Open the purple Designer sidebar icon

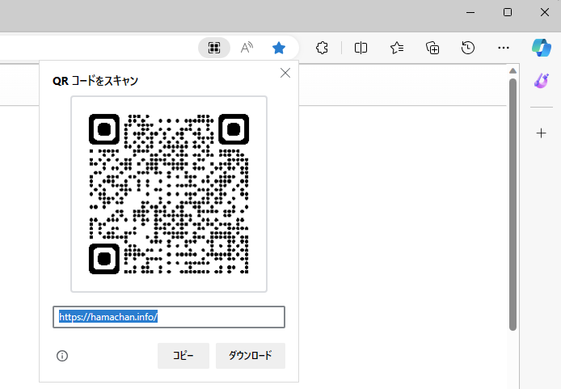tap(542, 81)
